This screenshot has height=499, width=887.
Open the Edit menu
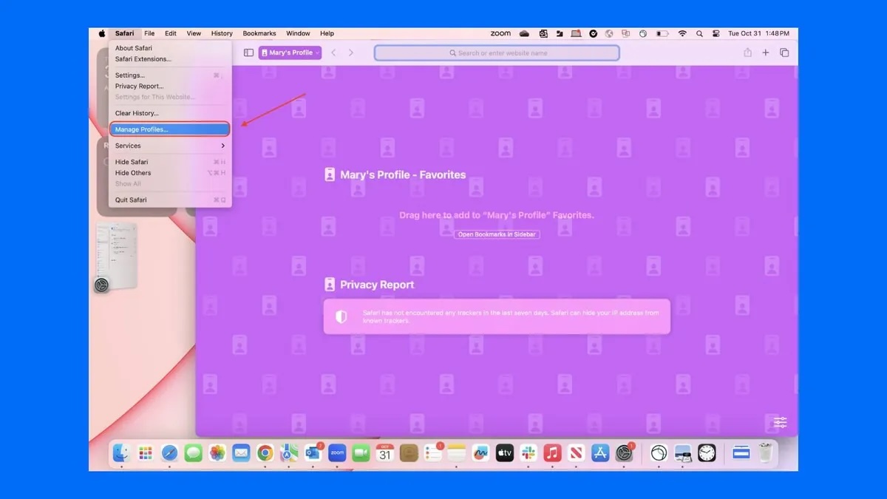[171, 33]
